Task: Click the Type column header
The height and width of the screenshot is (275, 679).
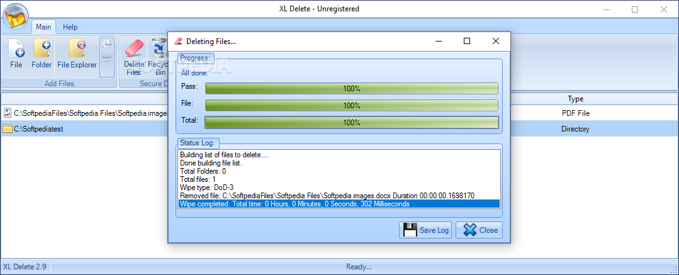Action: (576, 99)
